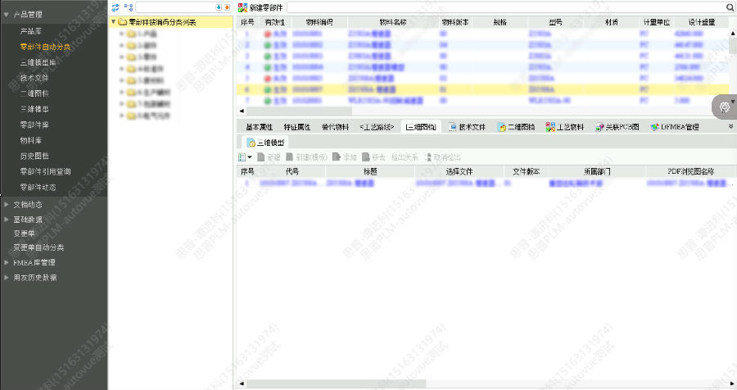
Task: Click the 物料名称 column header
Action: (393, 22)
